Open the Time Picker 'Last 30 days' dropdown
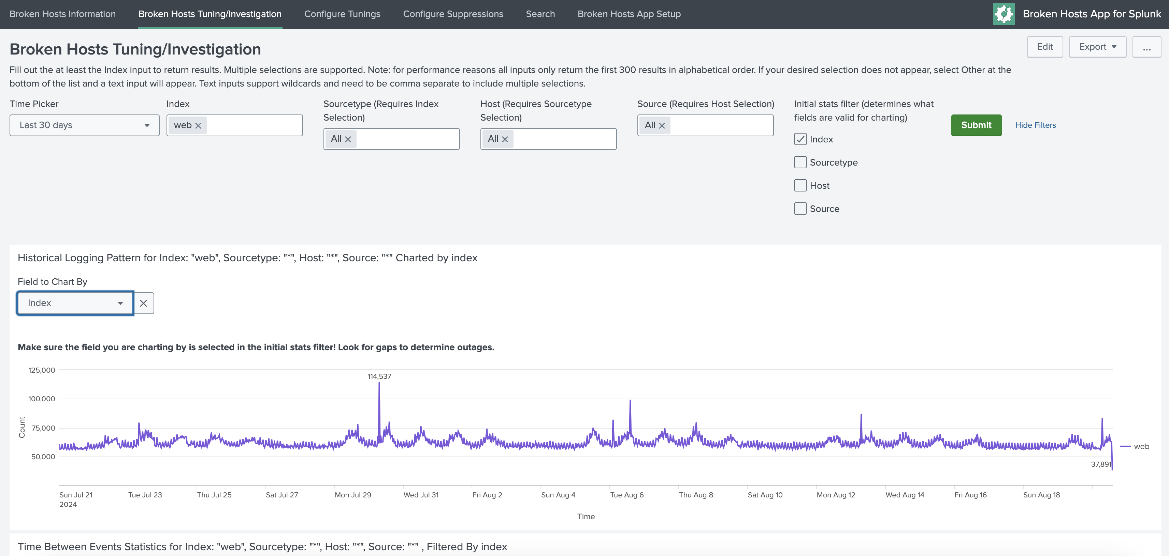1169x556 pixels. pyautogui.click(x=84, y=125)
